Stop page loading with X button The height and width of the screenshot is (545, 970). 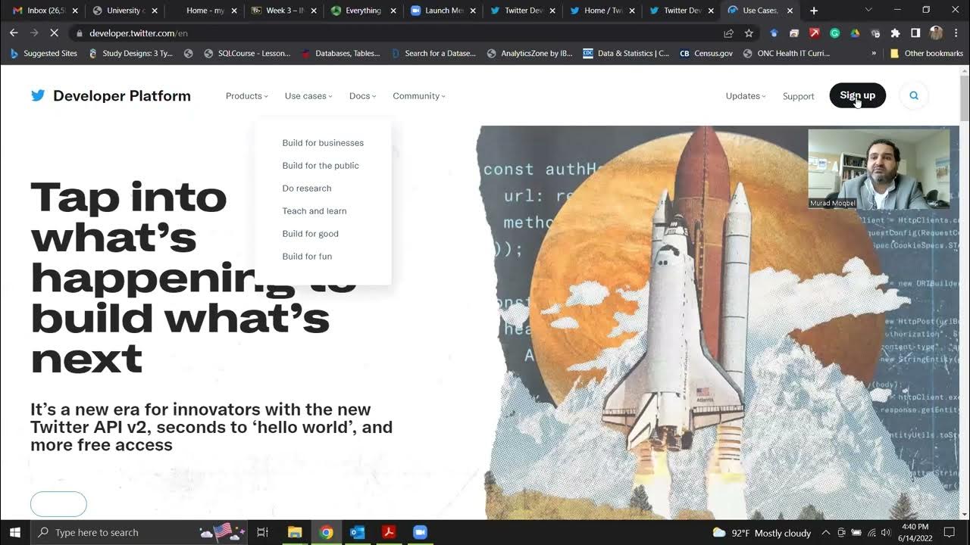coord(55,33)
